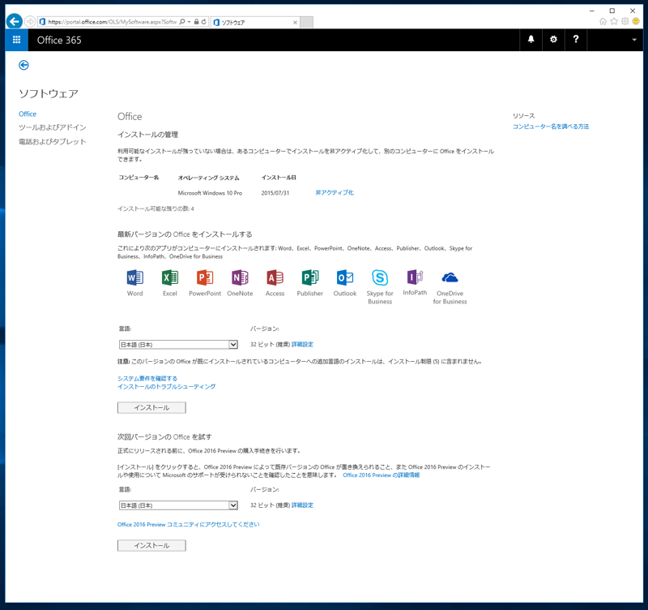The image size is (648, 610).
Task: Open Office 365 settings gear
Action: (553, 40)
